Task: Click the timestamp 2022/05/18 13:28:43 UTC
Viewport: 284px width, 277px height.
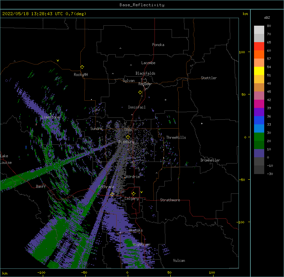Action: click(x=33, y=14)
